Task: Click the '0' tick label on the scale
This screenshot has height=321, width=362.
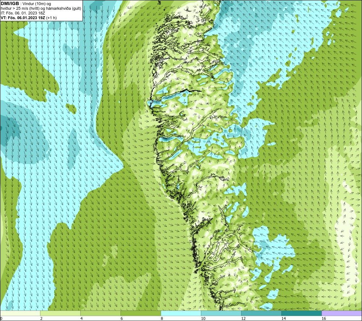Action: point(1,319)
